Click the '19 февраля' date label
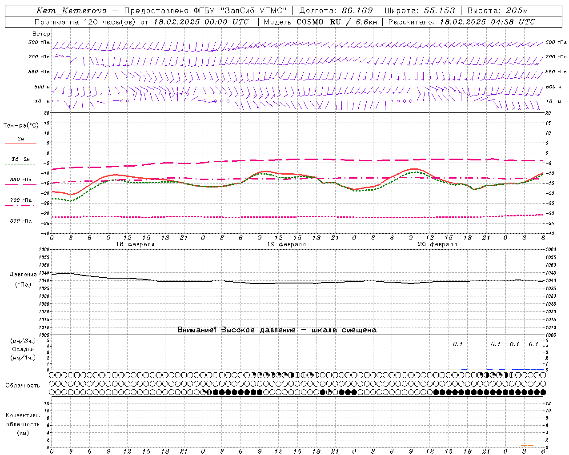The height and width of the screenshot is (455, 569). pyautogui.click(x=286, y=244)
